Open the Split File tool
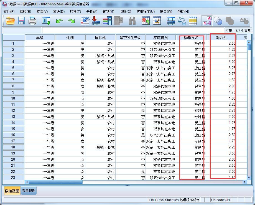This screenshot has width=255, height=205. 170,21
